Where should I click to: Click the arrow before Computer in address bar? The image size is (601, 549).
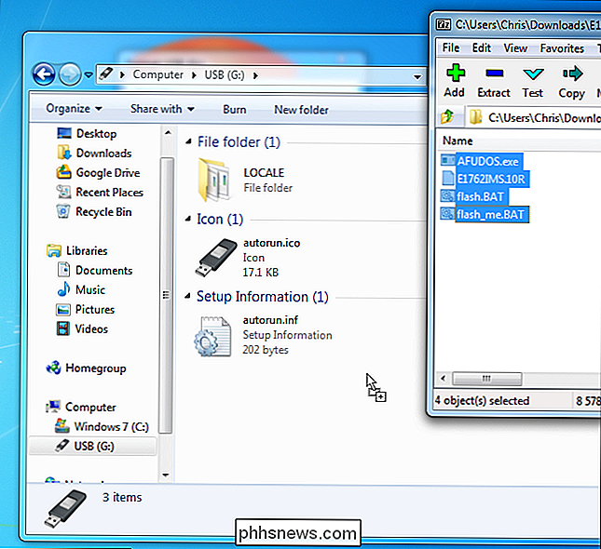122,74
